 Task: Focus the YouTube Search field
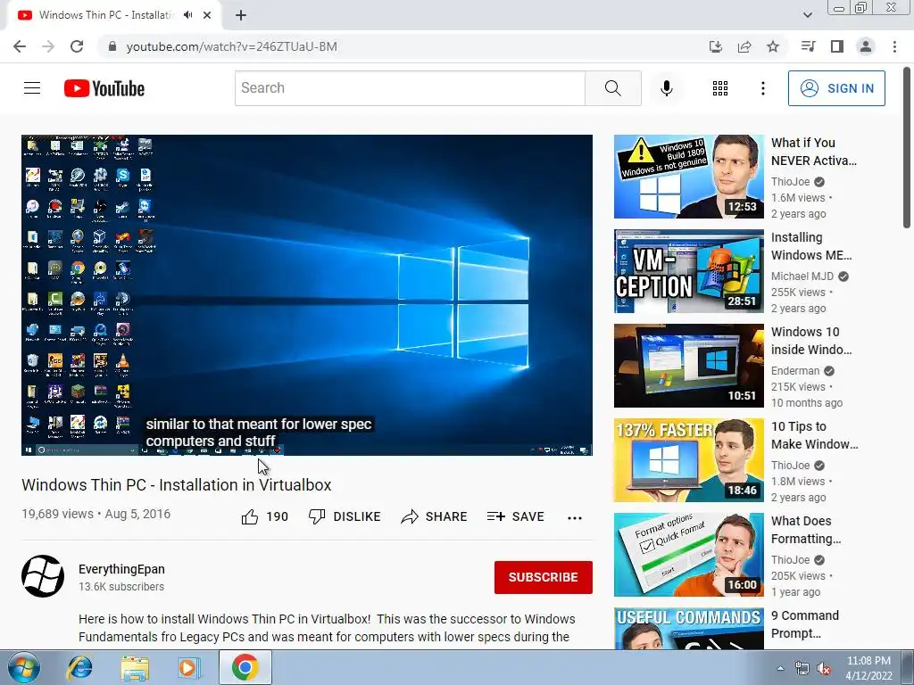410,88
